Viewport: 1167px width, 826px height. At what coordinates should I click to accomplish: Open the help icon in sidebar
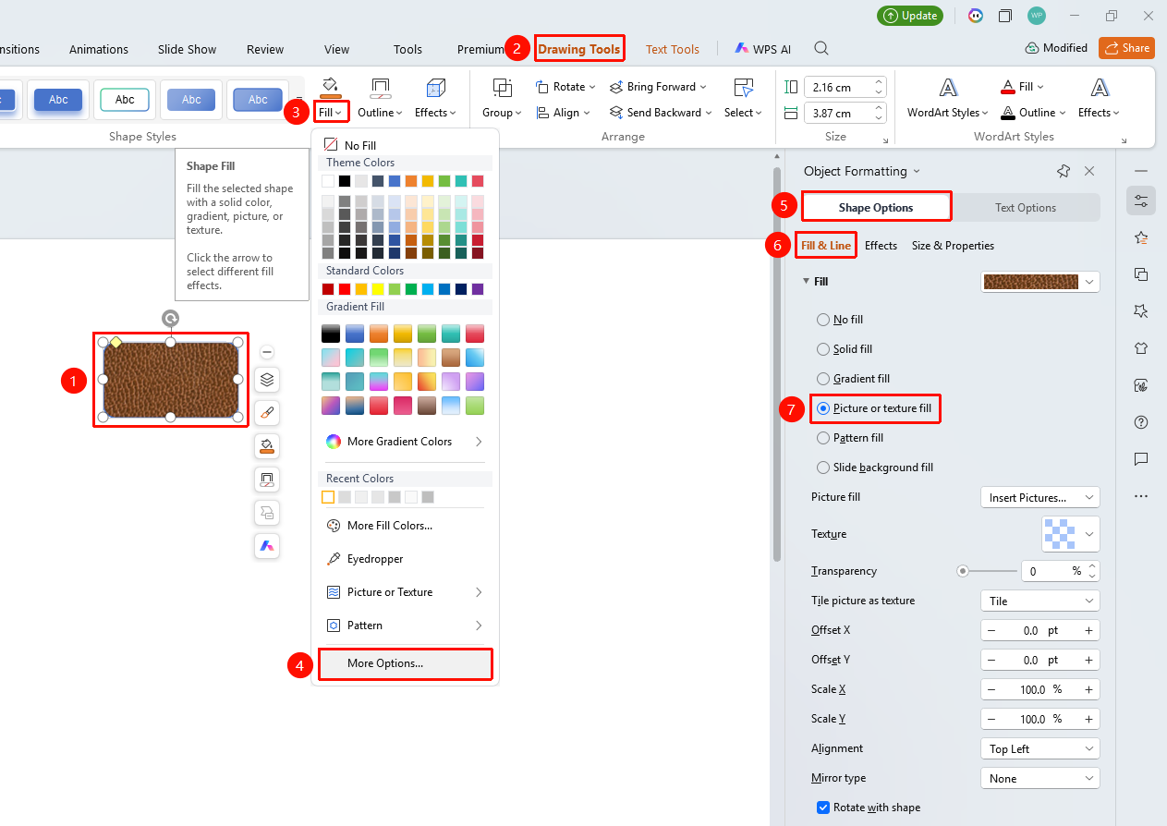[1141, 422]
